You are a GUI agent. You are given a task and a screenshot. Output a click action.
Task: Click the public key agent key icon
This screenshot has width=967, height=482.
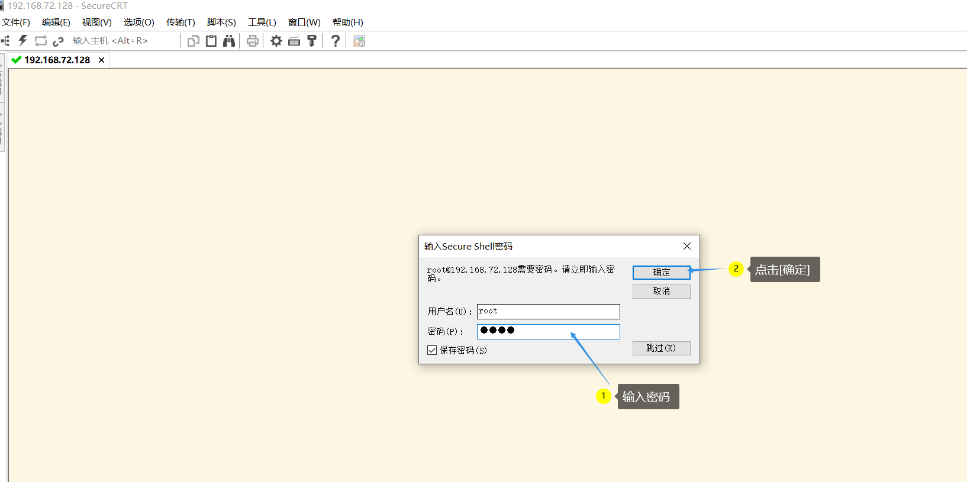pos(312,41)
